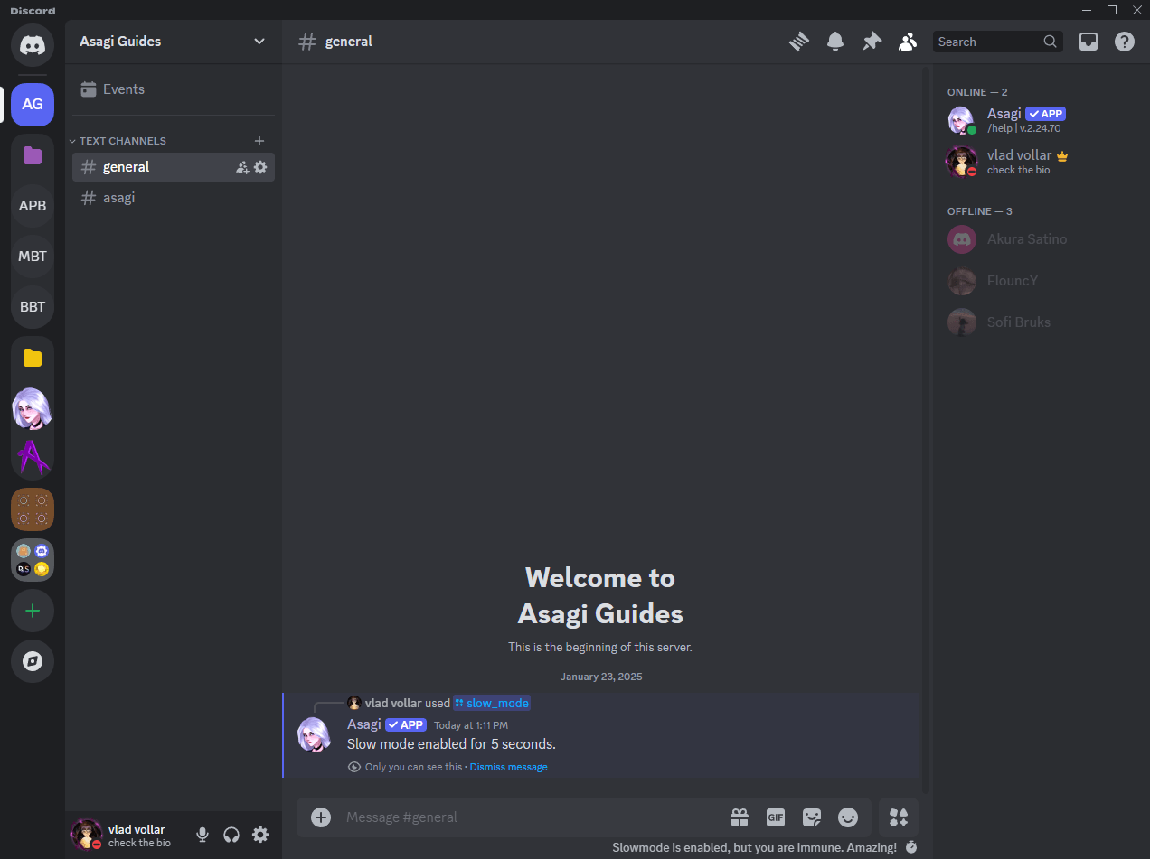Open Discord direct messages home
1150x859 pixels.
[33, 44]
